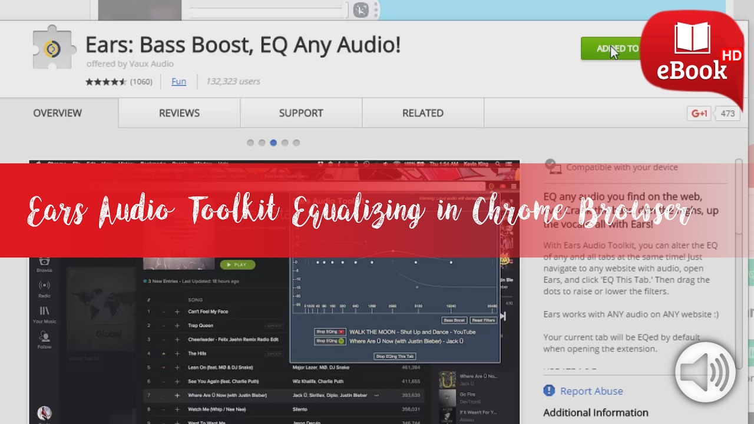Image resolution: width=754 pixels, height=424 pixels.
Task: Click the description panel vertical scrollbar
Action: coord(739,265)
